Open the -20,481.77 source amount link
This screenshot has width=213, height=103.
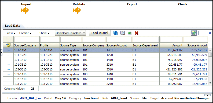[200, 65]
